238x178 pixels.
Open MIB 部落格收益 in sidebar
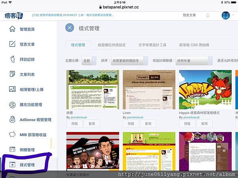(33, 135)
